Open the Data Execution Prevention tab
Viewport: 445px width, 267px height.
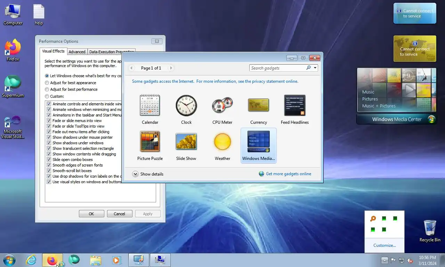click(x=111, y=52)
